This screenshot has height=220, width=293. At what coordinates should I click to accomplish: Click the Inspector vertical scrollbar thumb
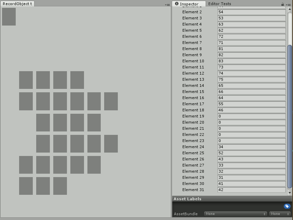click(290, 116)
